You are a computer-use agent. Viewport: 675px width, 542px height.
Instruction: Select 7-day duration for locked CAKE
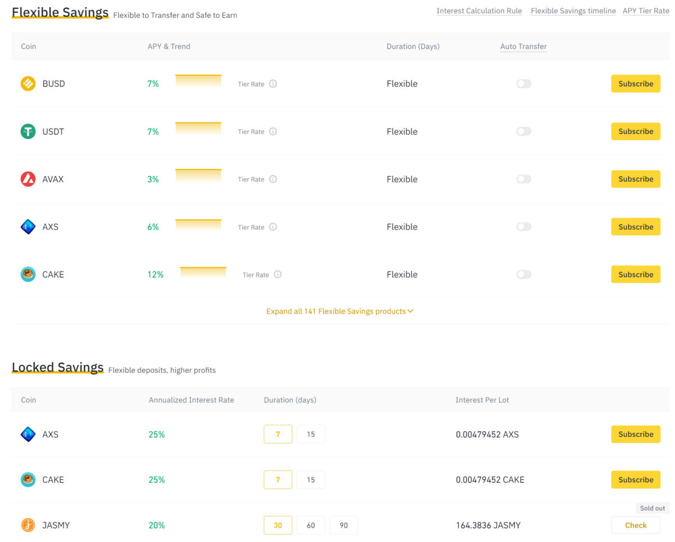click(x=278, y=480)
